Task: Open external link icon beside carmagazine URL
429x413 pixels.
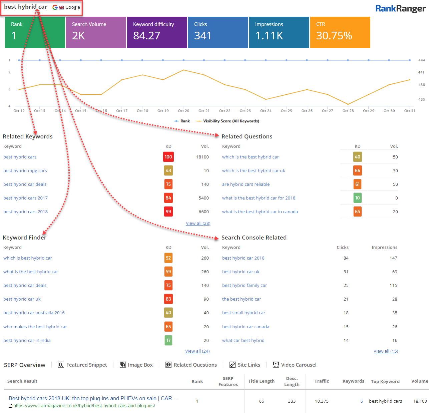Action: click(x=10, y=406)
